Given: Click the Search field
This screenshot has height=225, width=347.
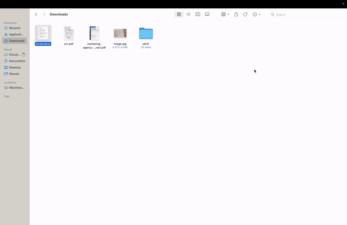Looking at the screenshot, I should tap(307, 15).
